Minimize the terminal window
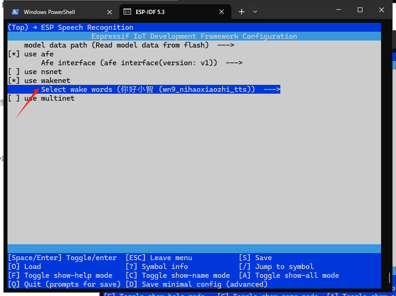 339,10
